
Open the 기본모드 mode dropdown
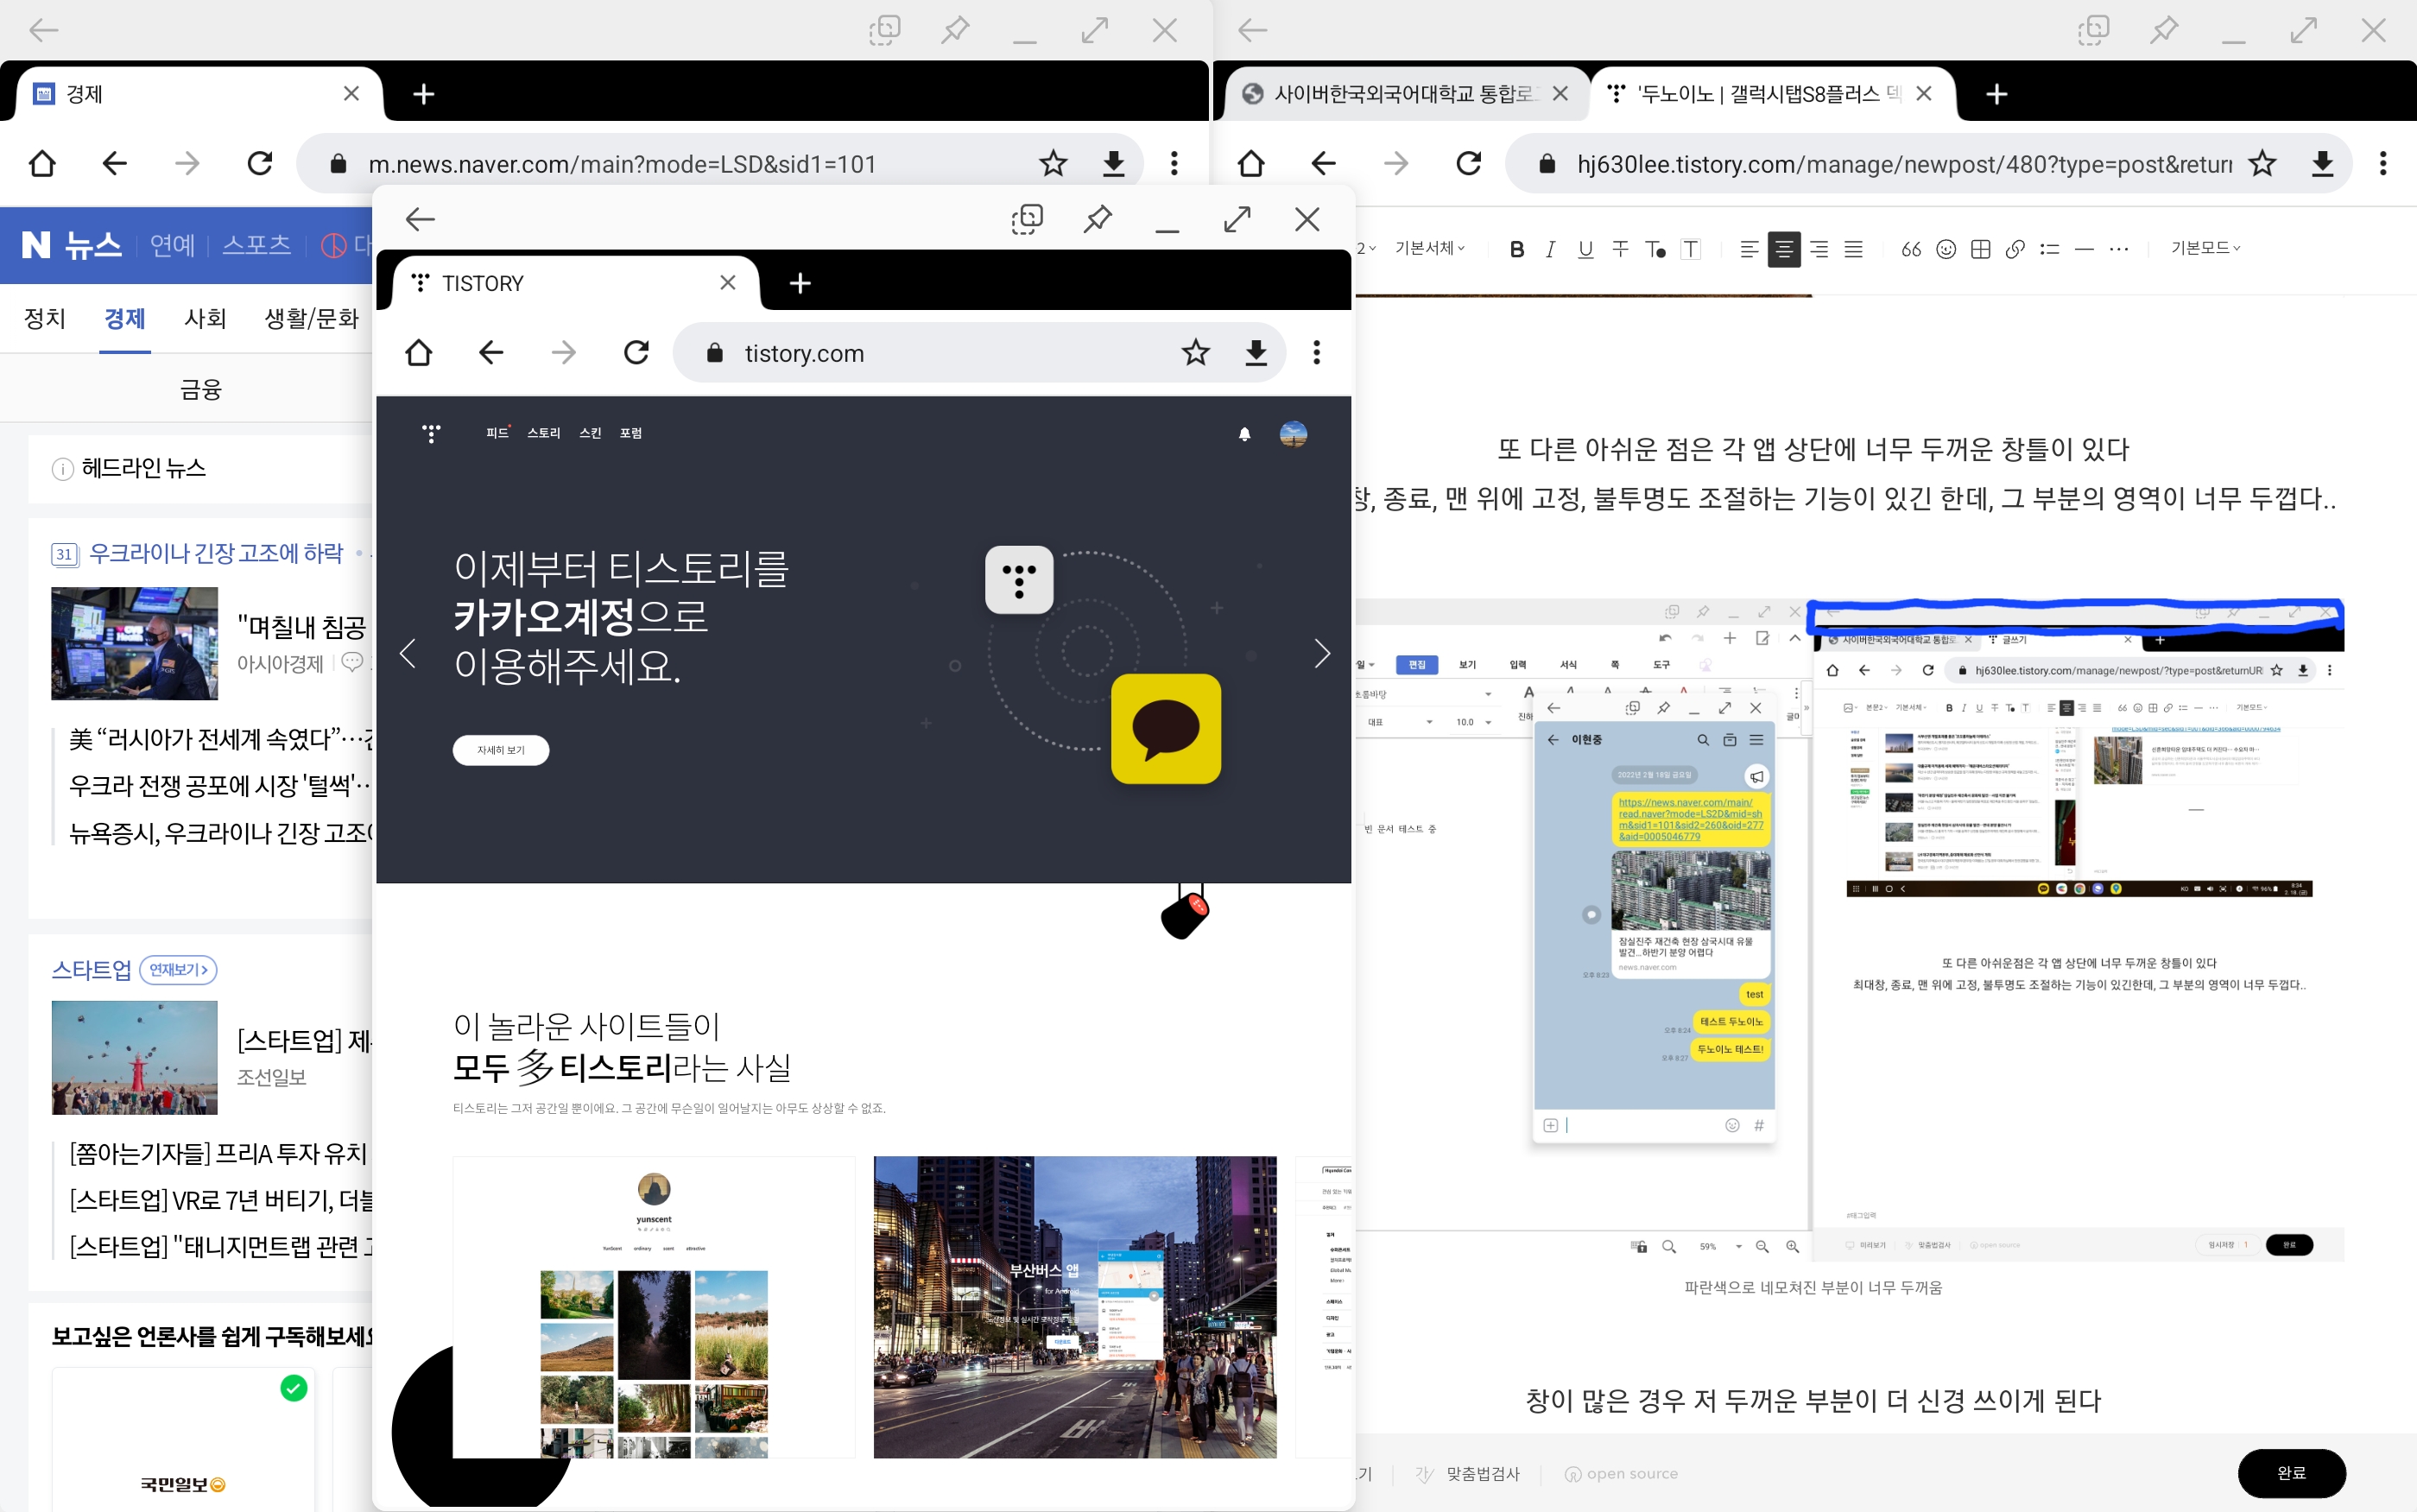point(2205,248)
